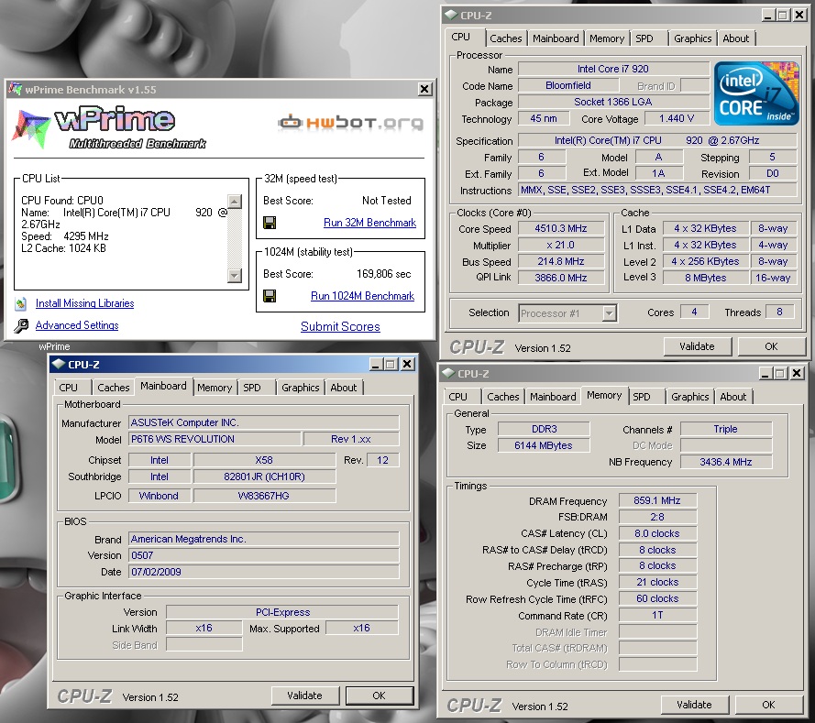Click the wrench and key Advanced Settings icon

click(x=21, y=325)
